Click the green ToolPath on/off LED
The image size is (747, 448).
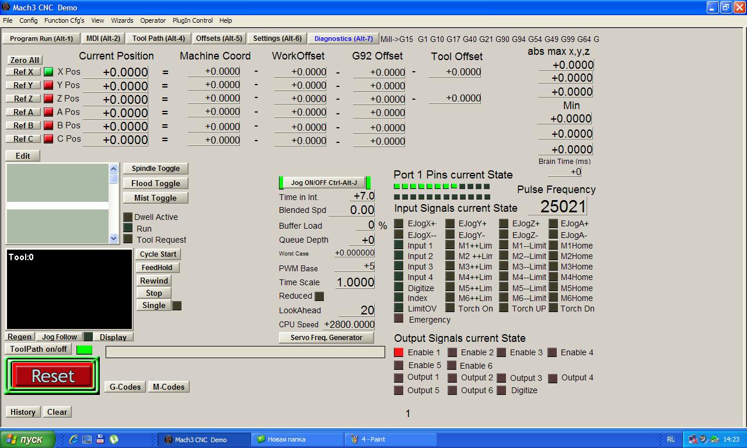coord(85,349)
